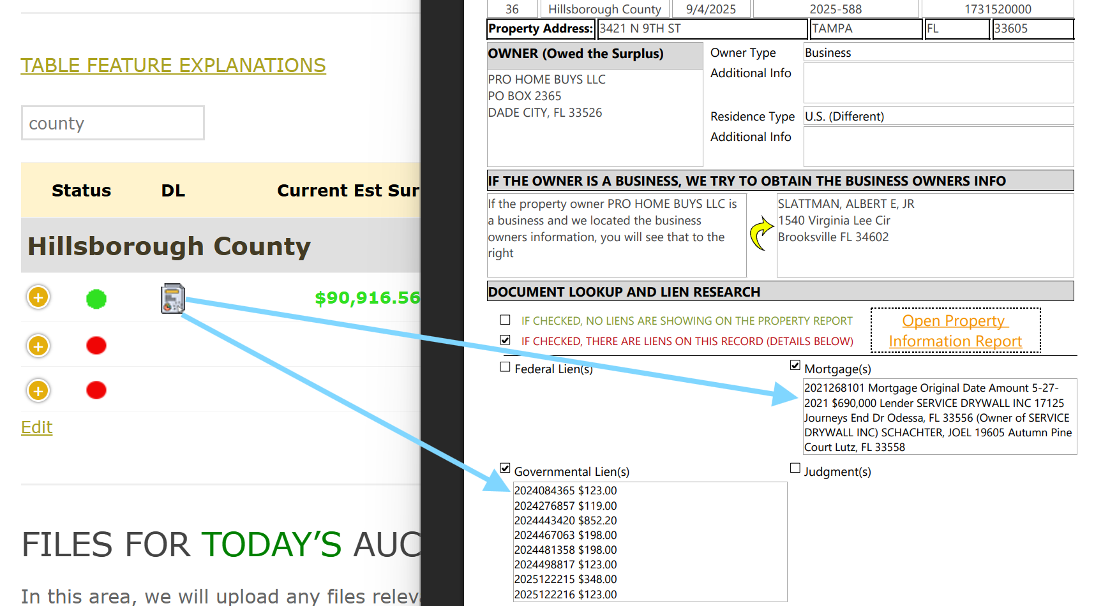Toggle the no liens showing checkbox
The height and width of the screenshot is (606, 1117).
[x=506, y=320]
